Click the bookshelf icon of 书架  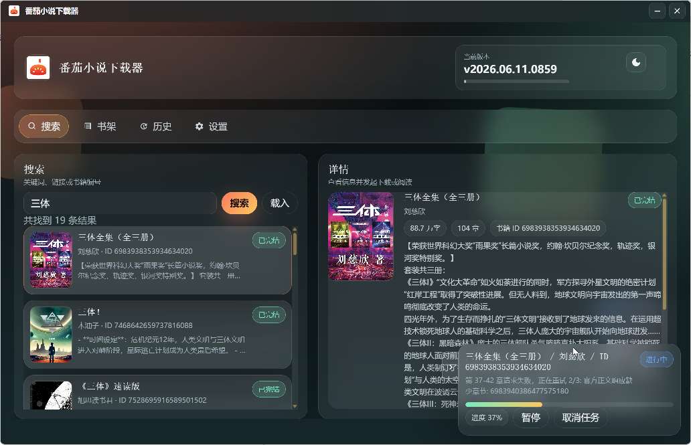pyautogui.click(x=88, y=126)
